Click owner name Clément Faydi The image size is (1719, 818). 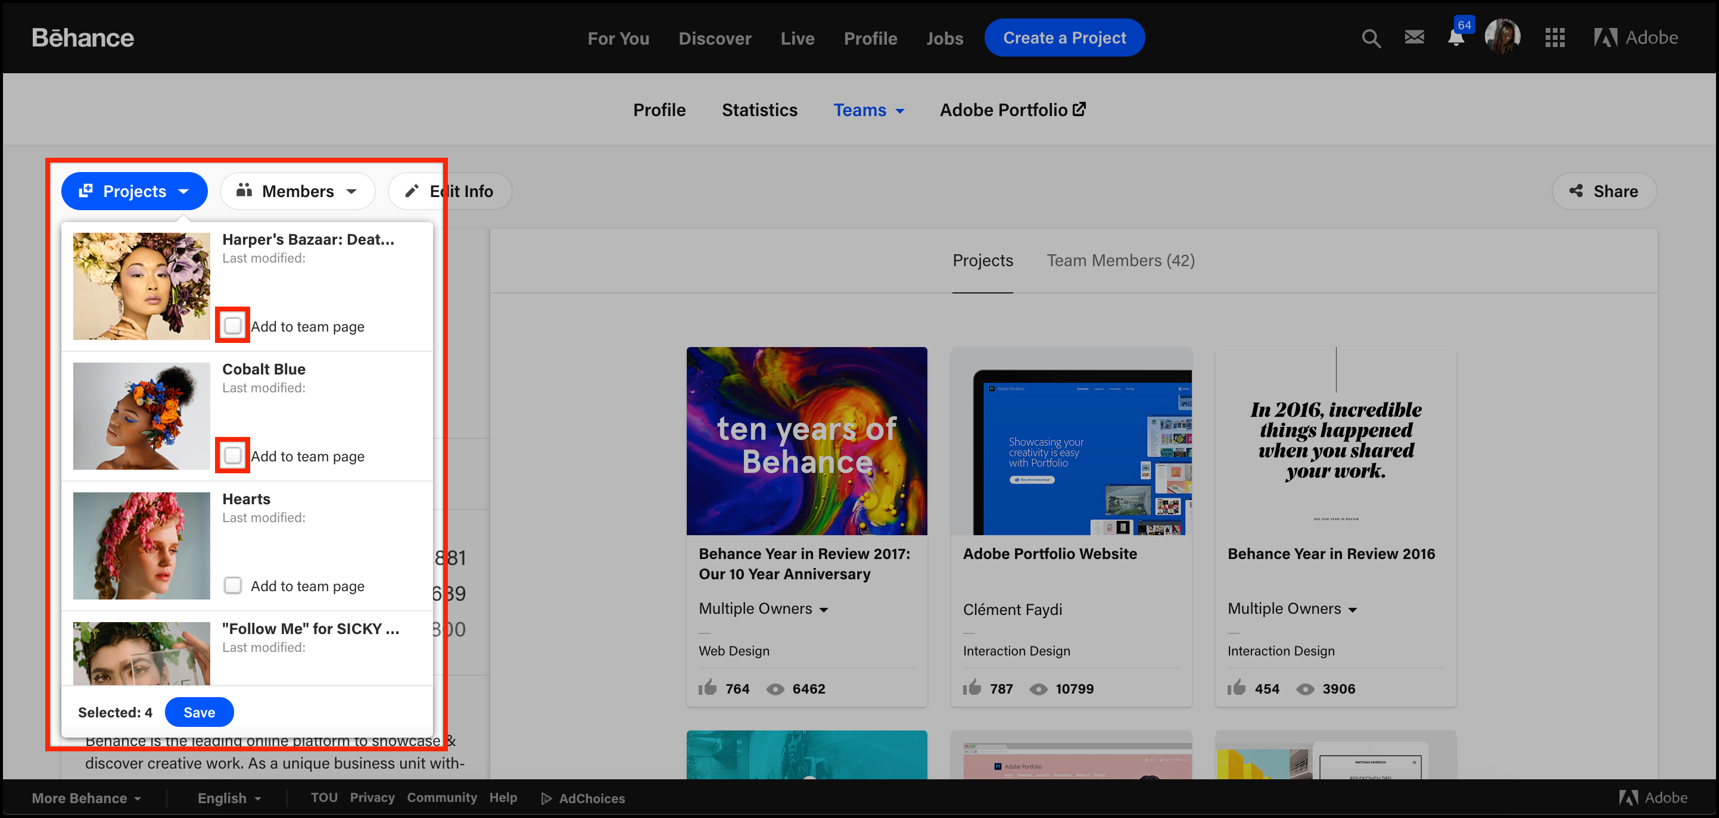pyautogui.click(x=1013, y=609)
